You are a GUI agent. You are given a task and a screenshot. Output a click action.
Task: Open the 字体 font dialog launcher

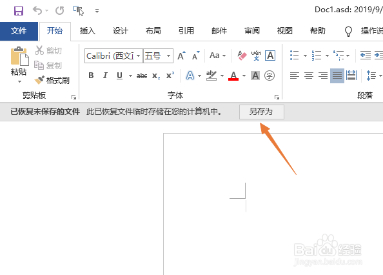277,97
